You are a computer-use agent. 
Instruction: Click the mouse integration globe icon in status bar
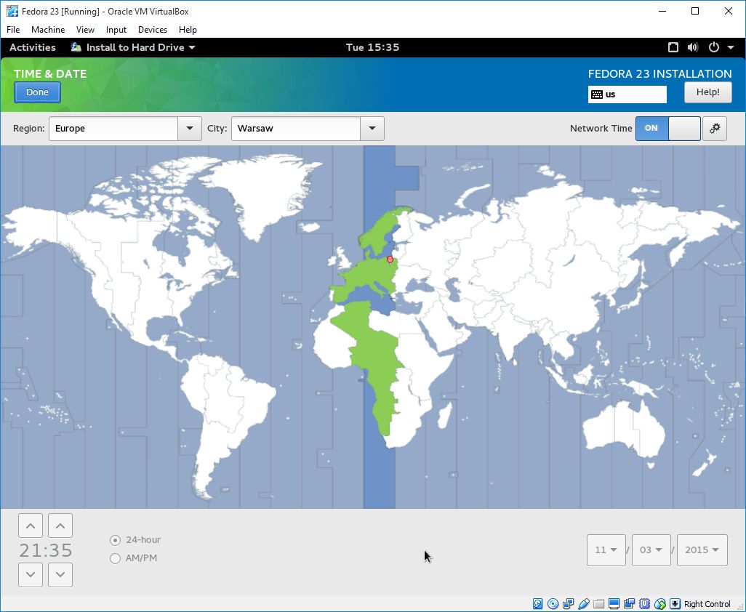pos(660,604)
